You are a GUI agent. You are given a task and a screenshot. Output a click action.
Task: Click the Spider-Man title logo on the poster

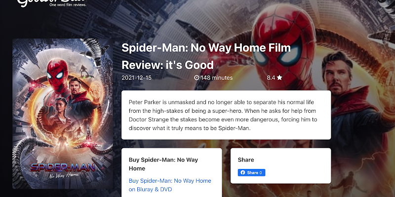(x=63, y=167)
